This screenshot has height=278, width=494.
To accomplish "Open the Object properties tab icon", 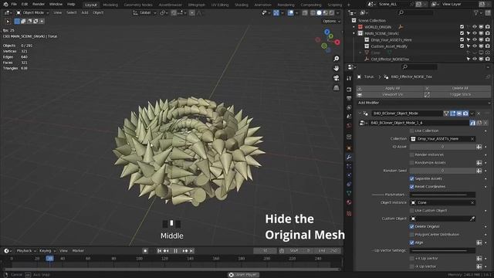I will (349, 147).
